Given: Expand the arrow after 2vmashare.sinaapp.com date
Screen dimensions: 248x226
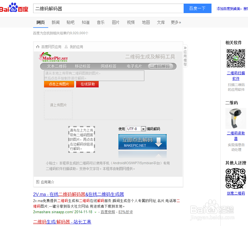Looking at the screenshot, I should click(95, 212).
